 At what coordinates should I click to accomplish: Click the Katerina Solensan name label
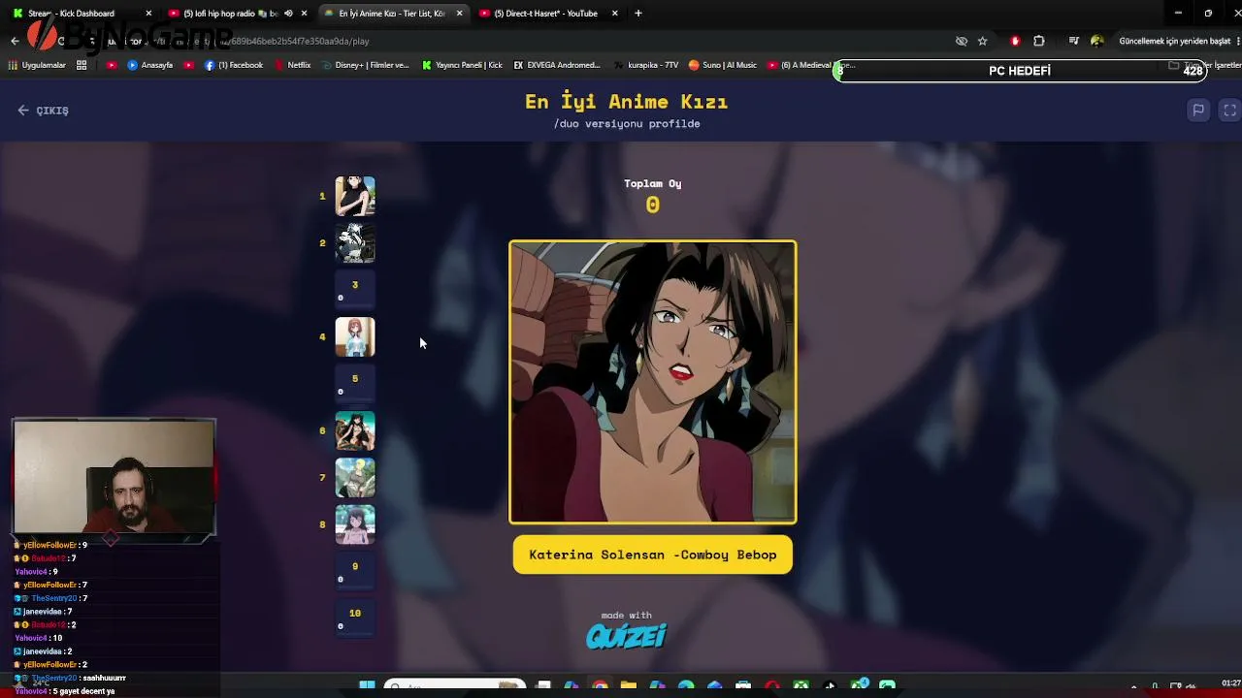click(x=653, y=555)
